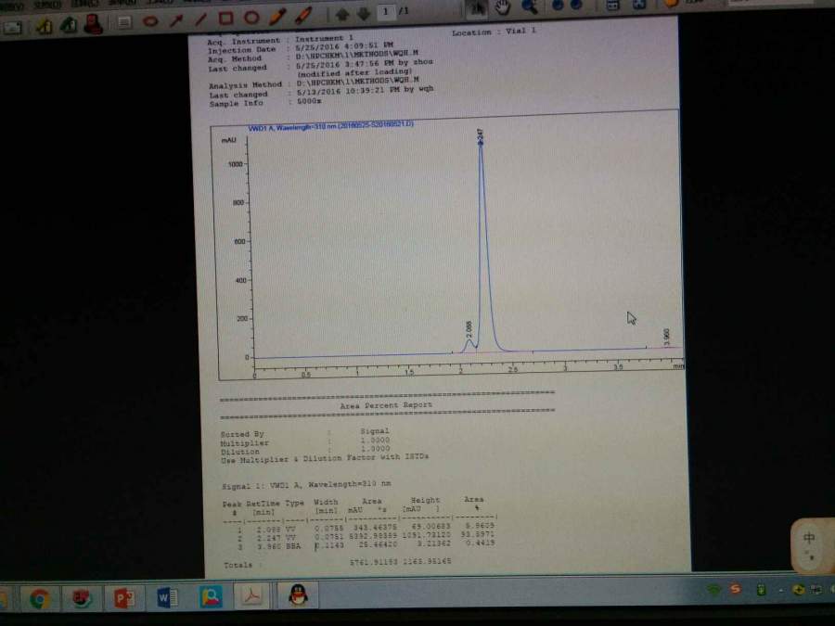This screenshot has width=835, height=626.
Task: Click the 2.247 main peak label
Action: 480,137
